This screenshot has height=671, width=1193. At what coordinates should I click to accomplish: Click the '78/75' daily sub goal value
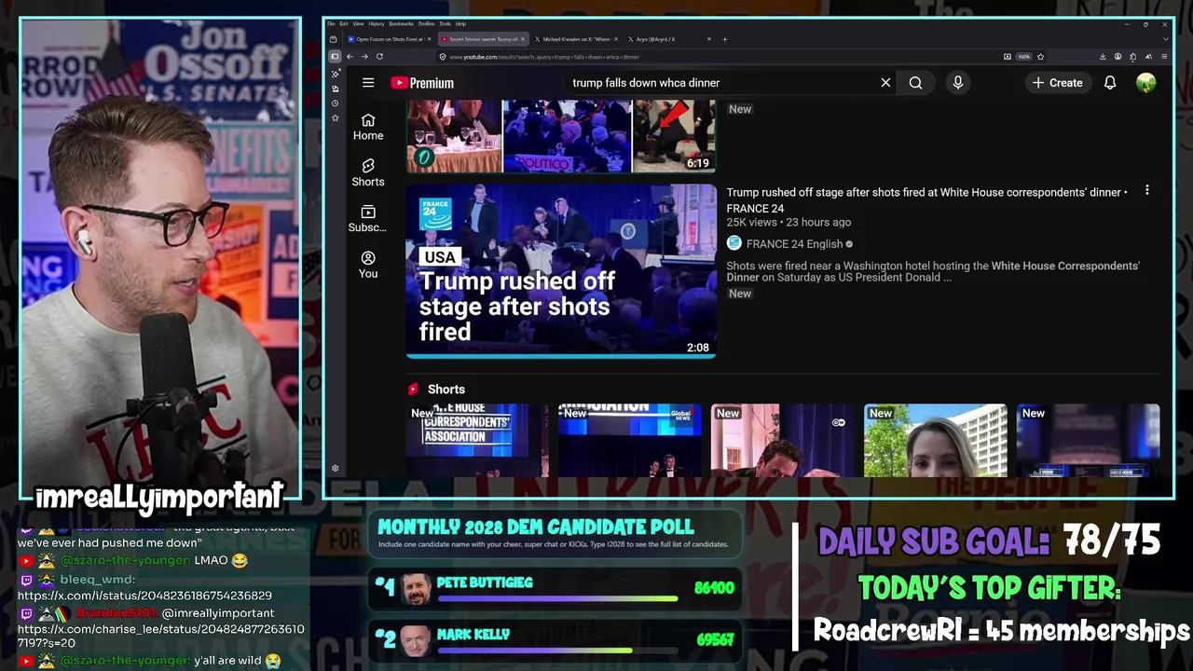tap(1110, 541)
